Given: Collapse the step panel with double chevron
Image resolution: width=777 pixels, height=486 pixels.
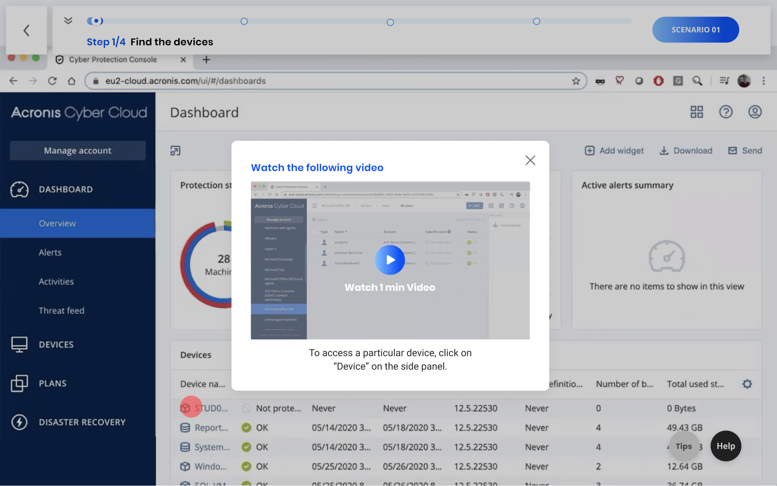Looking at the screenshot, I should click(68, 21).
